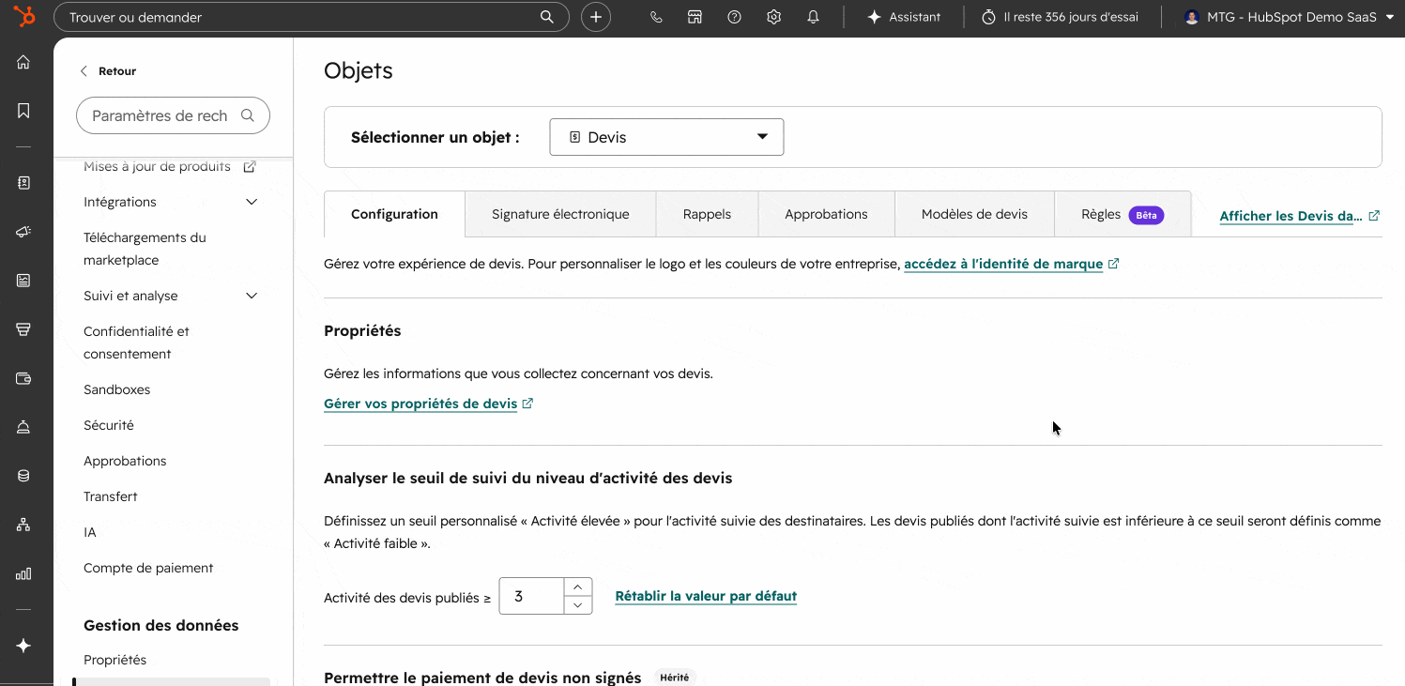Screen dimensions: 1405x686
Task: Open Propriétés in the sidebar
Action: click(x=115, y=660)
